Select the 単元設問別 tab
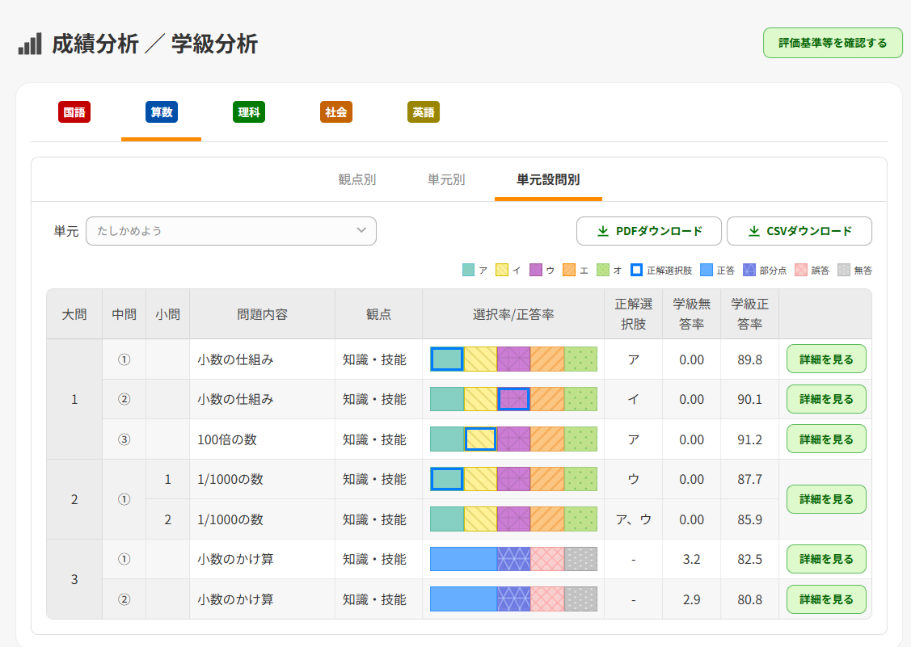Image resolution: width=911 pixels, height=647 pixels. 548,180
